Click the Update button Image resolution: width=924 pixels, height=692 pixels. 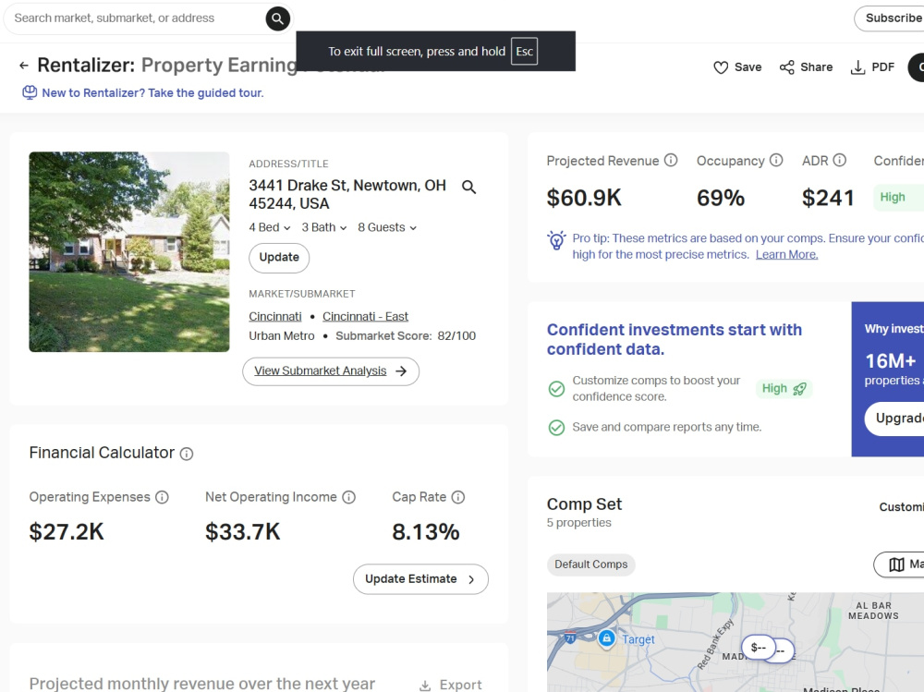[x=279, y=258]
